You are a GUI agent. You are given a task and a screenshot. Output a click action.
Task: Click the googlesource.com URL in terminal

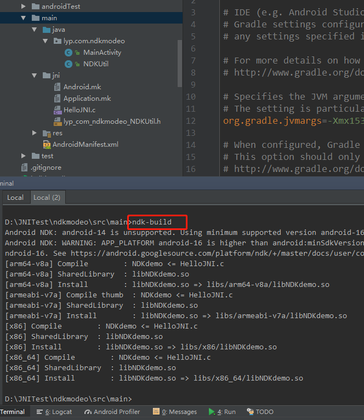coord(217,253)
